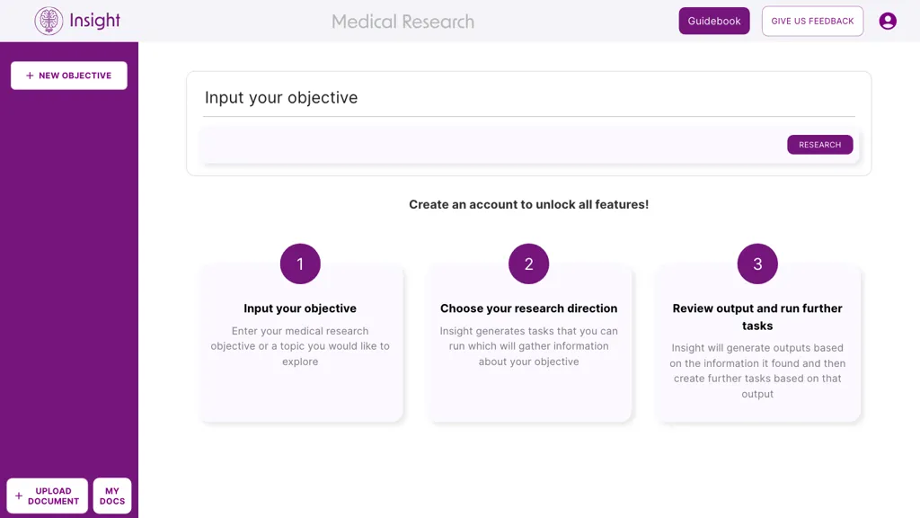Select the step 1 numbered circle
920x518 pixels.
pos(300,263)
